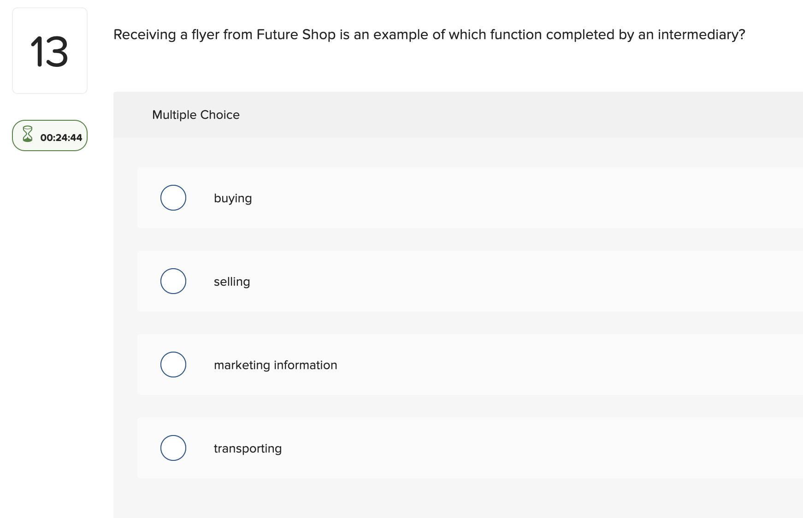Click the "buying" answer label text
The width and height of the screenshot is (803, 518).
pos(233,198)
